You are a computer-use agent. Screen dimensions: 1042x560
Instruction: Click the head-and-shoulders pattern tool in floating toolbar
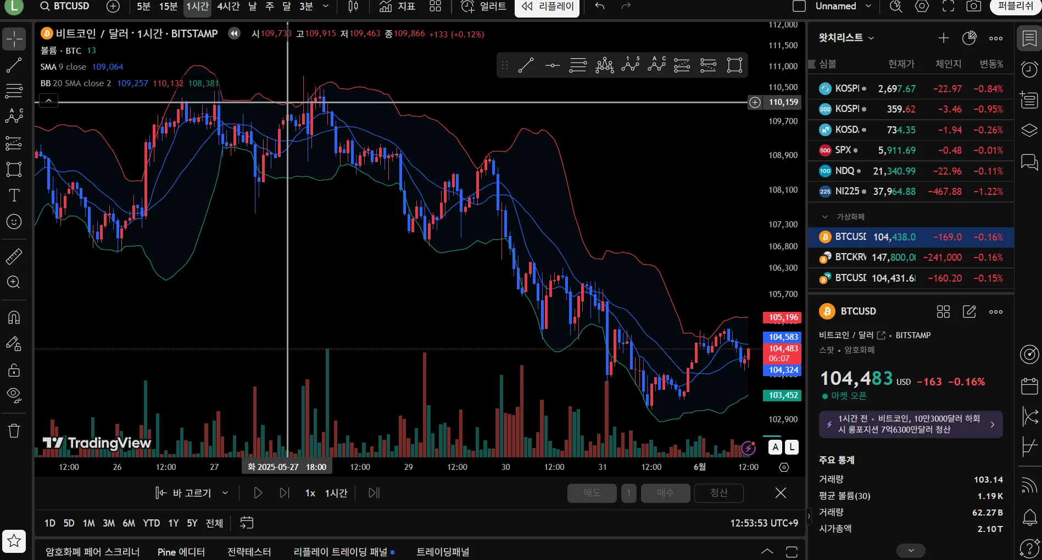[604, 65]
